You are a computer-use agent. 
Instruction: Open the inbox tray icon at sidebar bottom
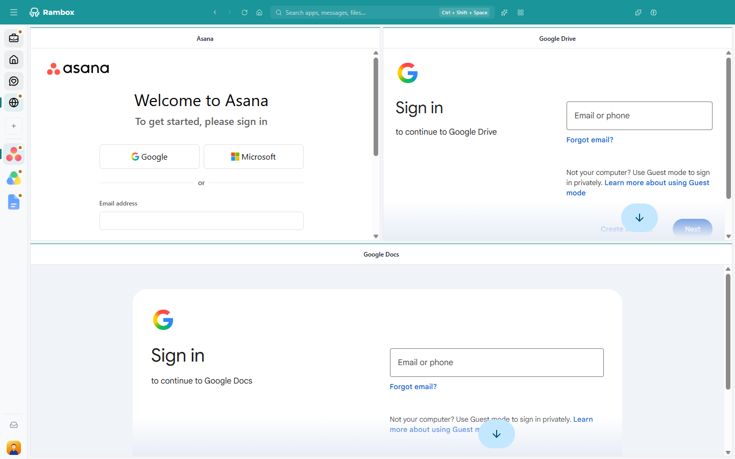(x=14, y=425)
